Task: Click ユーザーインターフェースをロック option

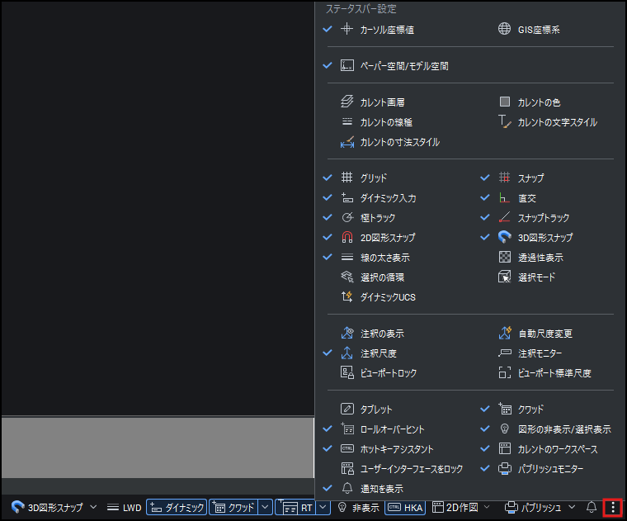Action: pyautogui.click(x=411, y=469)
